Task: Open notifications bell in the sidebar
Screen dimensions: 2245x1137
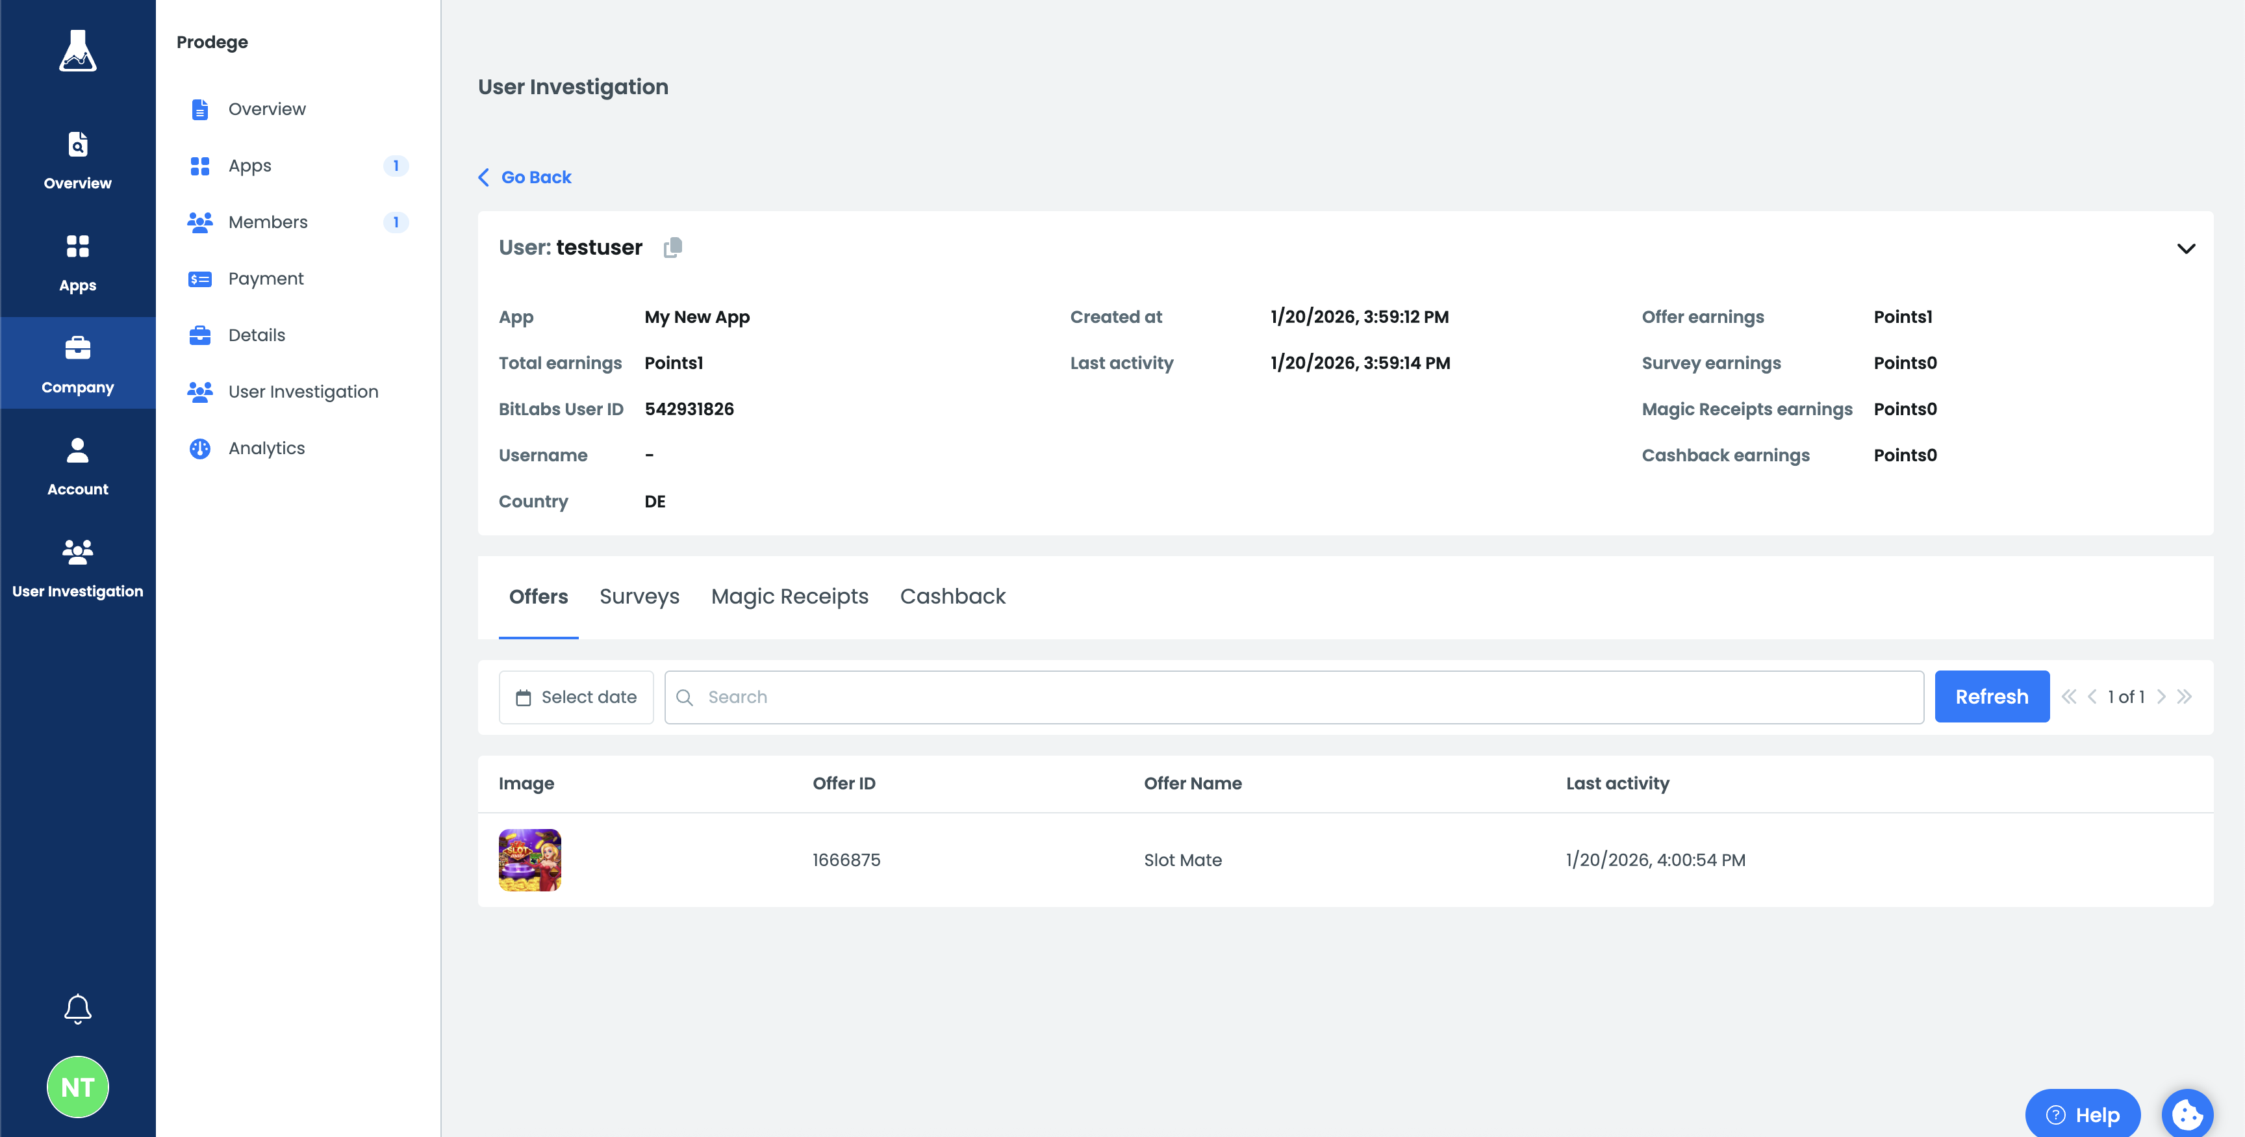Action: (77, 1009)
